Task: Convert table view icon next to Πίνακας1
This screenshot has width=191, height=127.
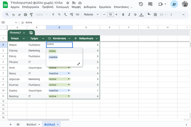Action: coord(31,33)
